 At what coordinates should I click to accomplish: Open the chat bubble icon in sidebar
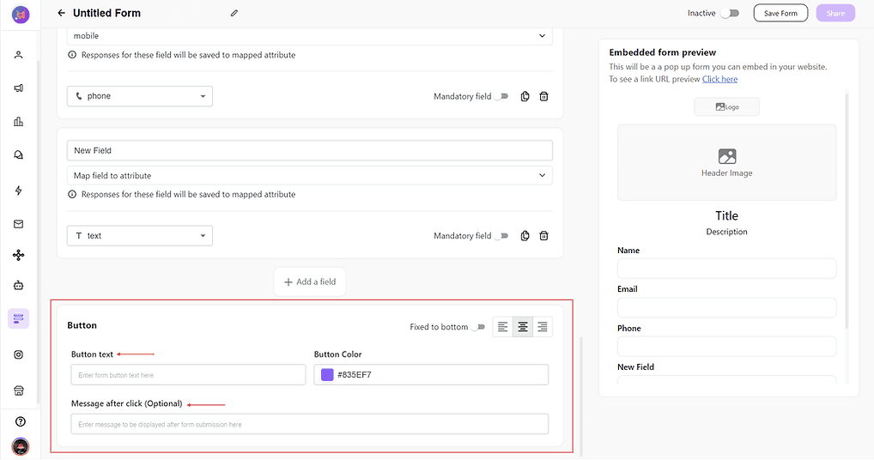pyautogui.click(x=18, y=154)
